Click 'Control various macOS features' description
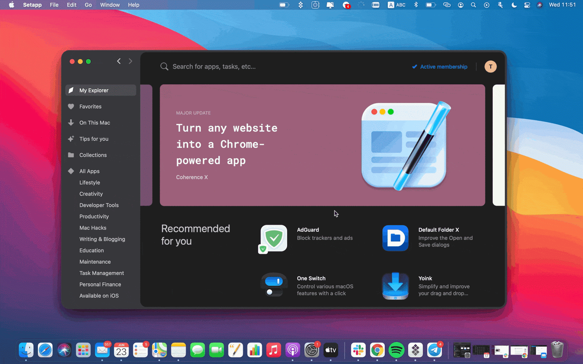The width and height of the screenshot is (583, 364). (325, 290)
